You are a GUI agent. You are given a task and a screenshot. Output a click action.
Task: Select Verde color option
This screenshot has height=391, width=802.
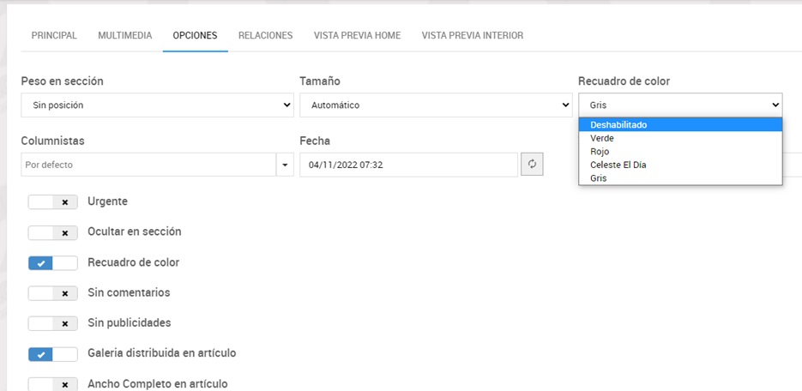(x=602, y=138)
